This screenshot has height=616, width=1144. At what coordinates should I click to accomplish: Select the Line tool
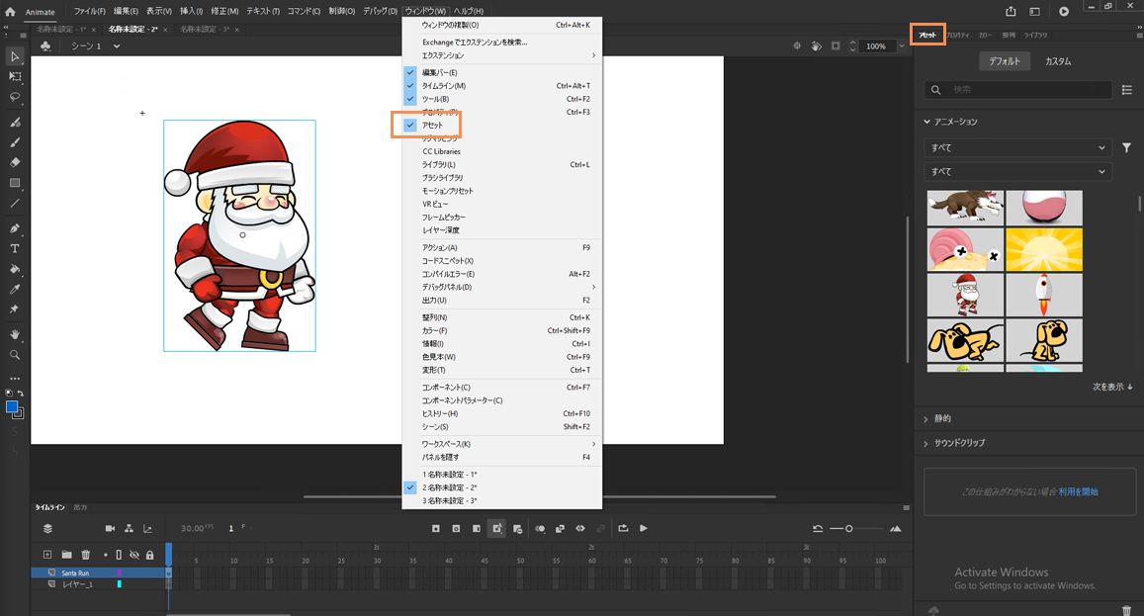15,203
